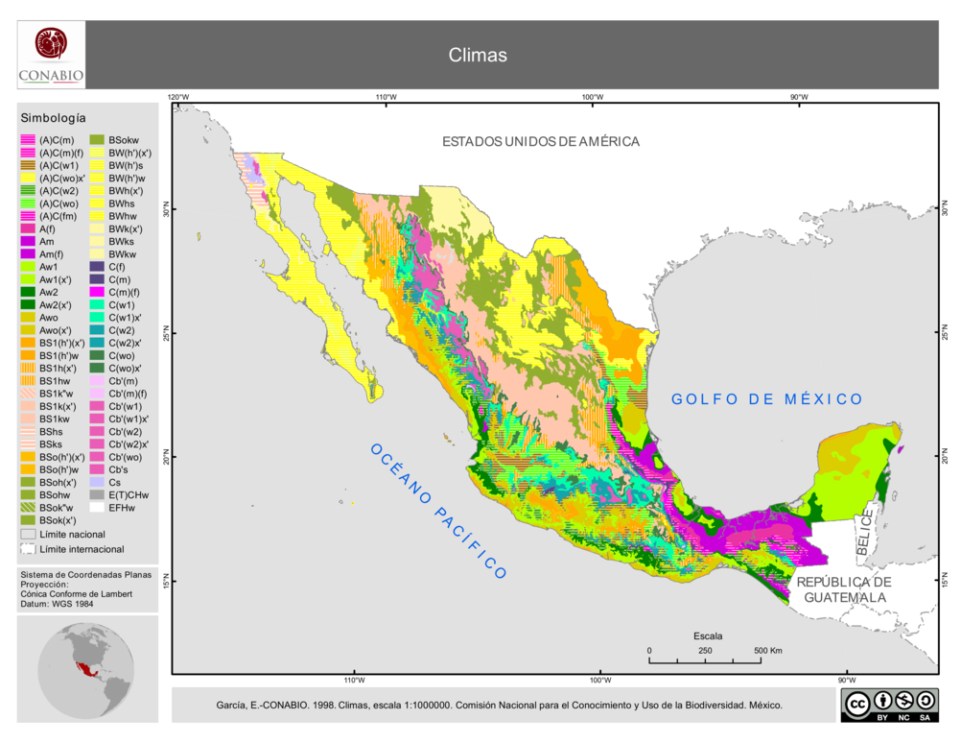Click the Límite internacional legend symbol
961x743 pixels.
click(28, 549)
